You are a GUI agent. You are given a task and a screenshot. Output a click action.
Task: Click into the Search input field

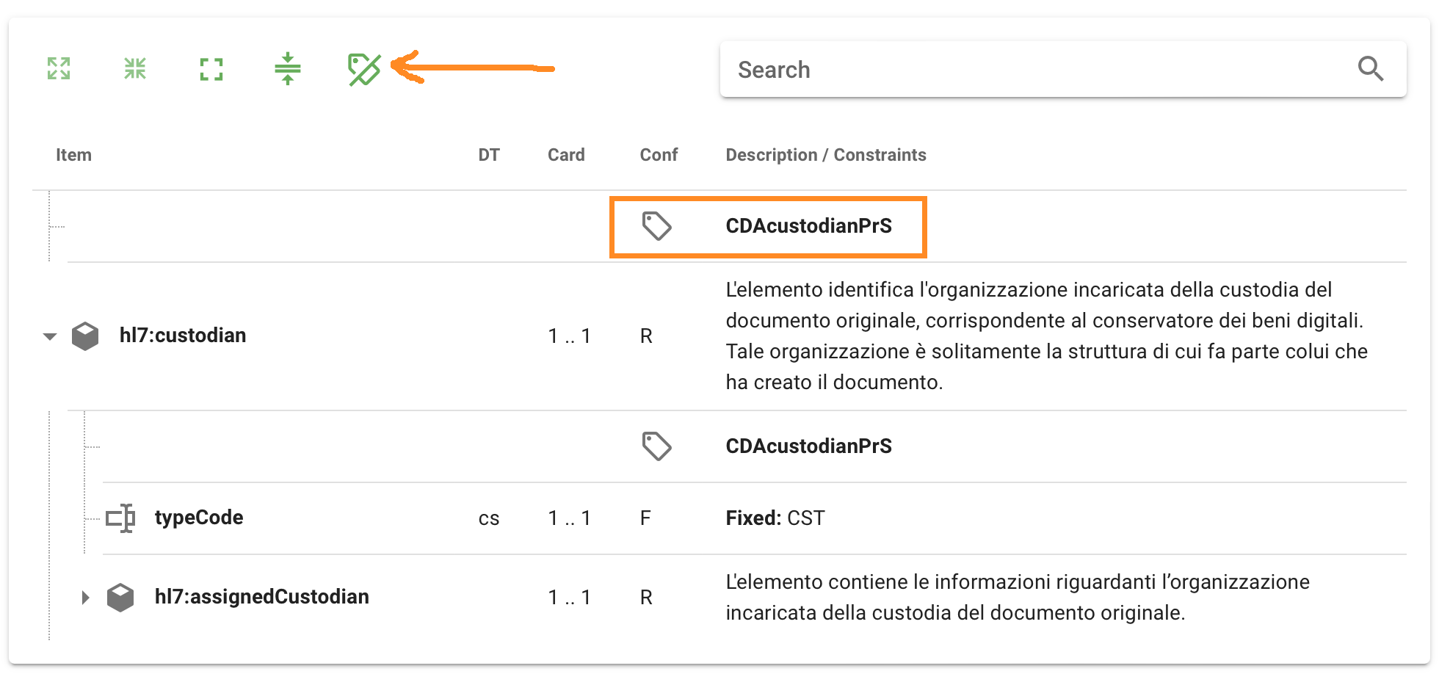click(x=1028, y=69)
